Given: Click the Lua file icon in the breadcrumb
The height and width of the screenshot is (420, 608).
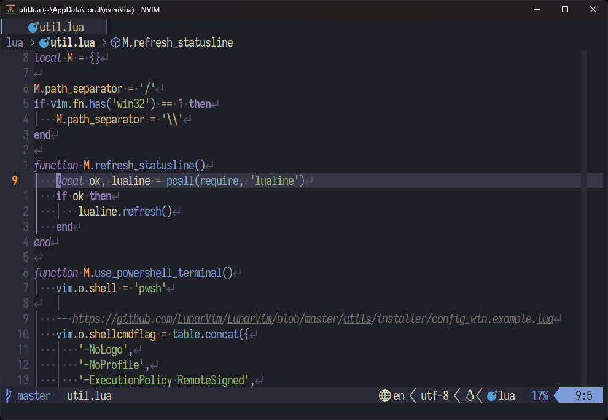Looking at the screenshot, I should tap(44, 42).
